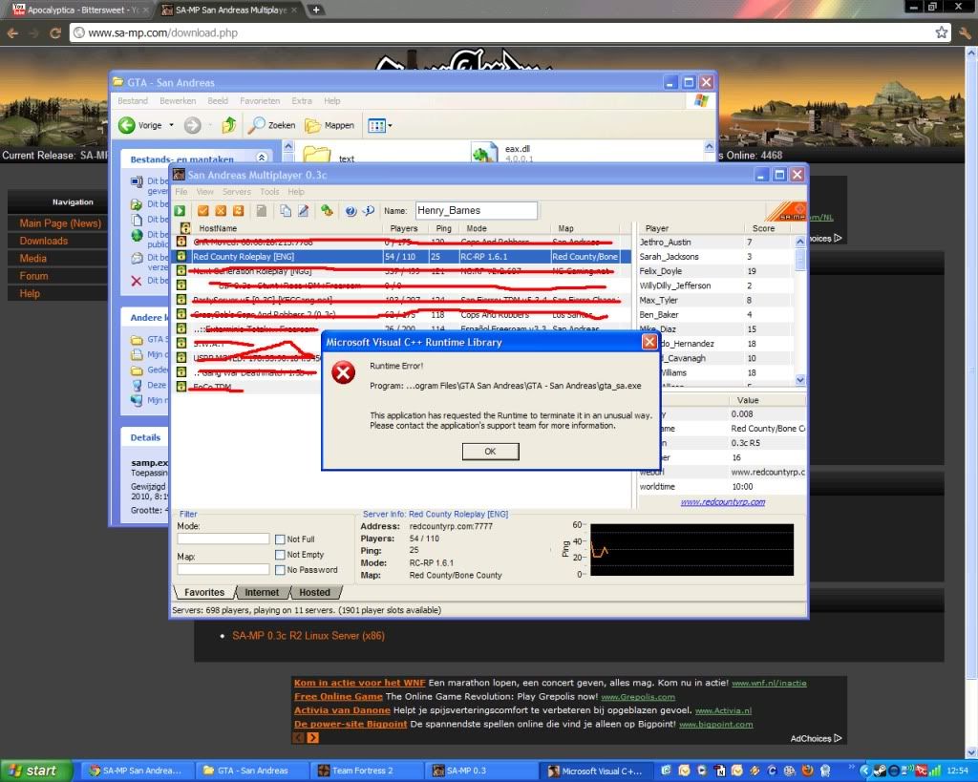Click the blue question mark Help icon

351,211
